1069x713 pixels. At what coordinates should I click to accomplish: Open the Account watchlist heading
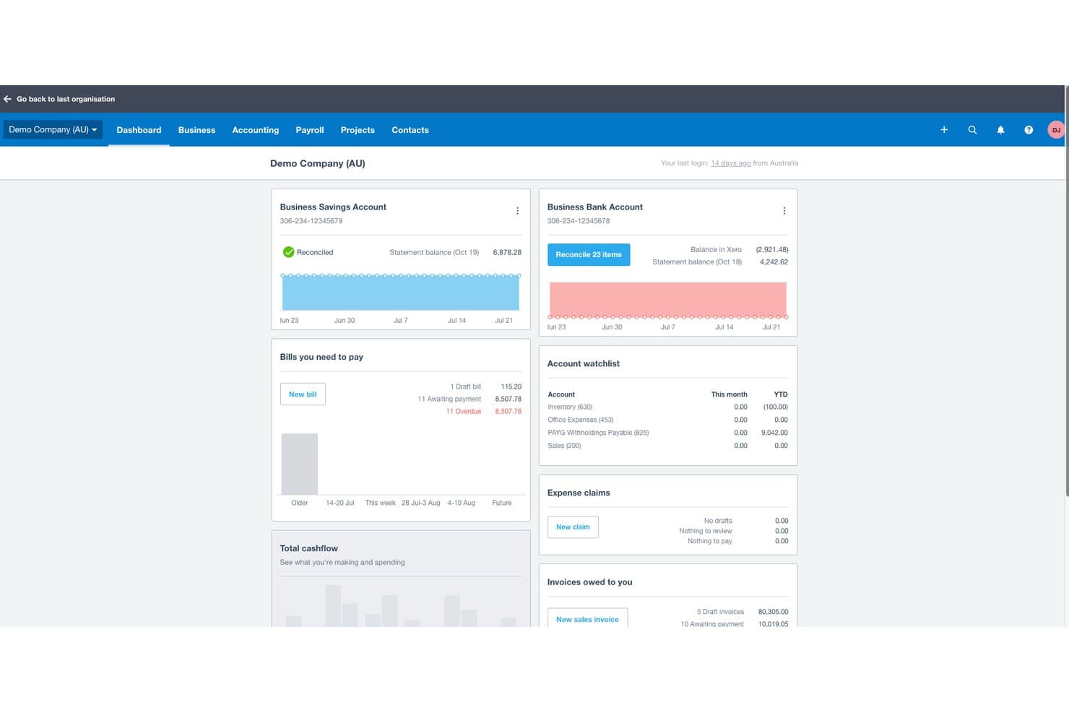(584, 364)
